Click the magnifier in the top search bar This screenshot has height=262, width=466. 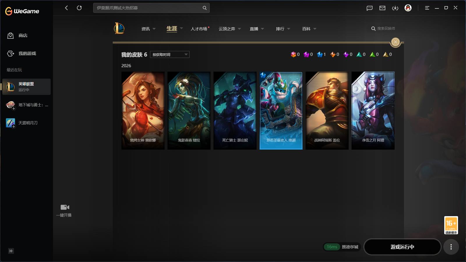click(x=204, y=8)
